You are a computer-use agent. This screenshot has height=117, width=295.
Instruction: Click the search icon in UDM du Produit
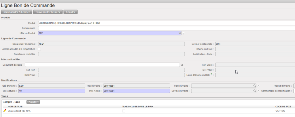coord(180,33)
